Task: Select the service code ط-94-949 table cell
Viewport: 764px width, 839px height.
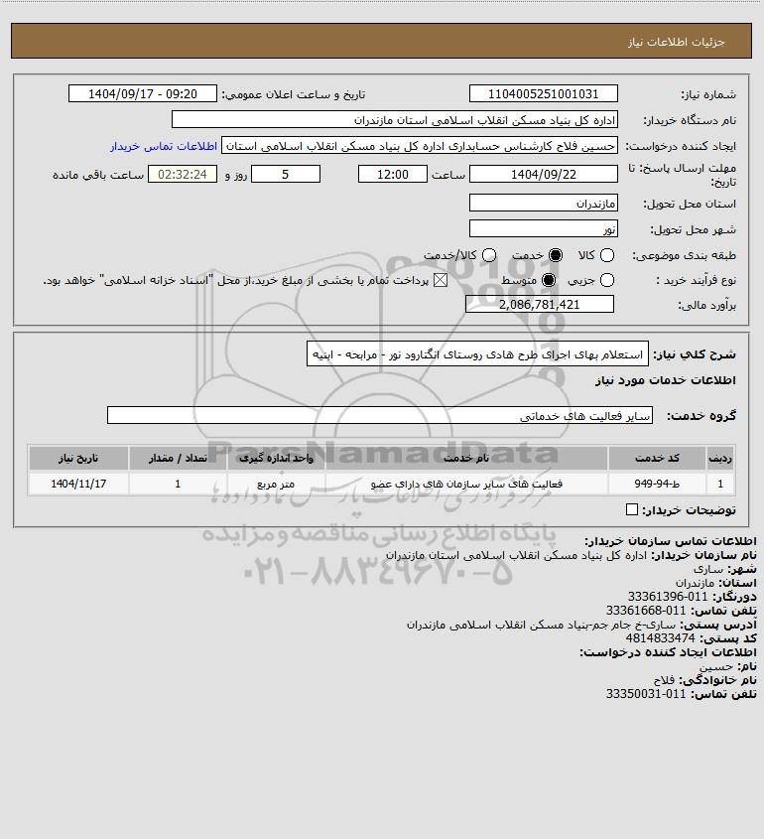Action: tap(657, 484)
